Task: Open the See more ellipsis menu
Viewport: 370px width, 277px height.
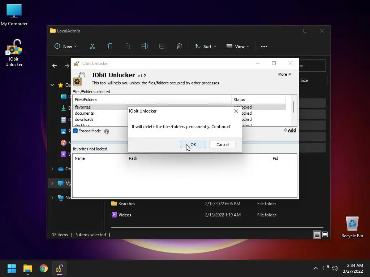Action: 264,47
